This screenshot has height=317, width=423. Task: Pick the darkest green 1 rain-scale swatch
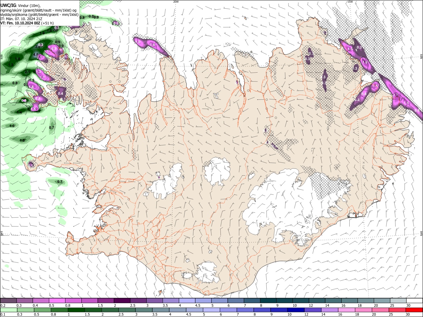pyautogui.click(x=76, y=310)
